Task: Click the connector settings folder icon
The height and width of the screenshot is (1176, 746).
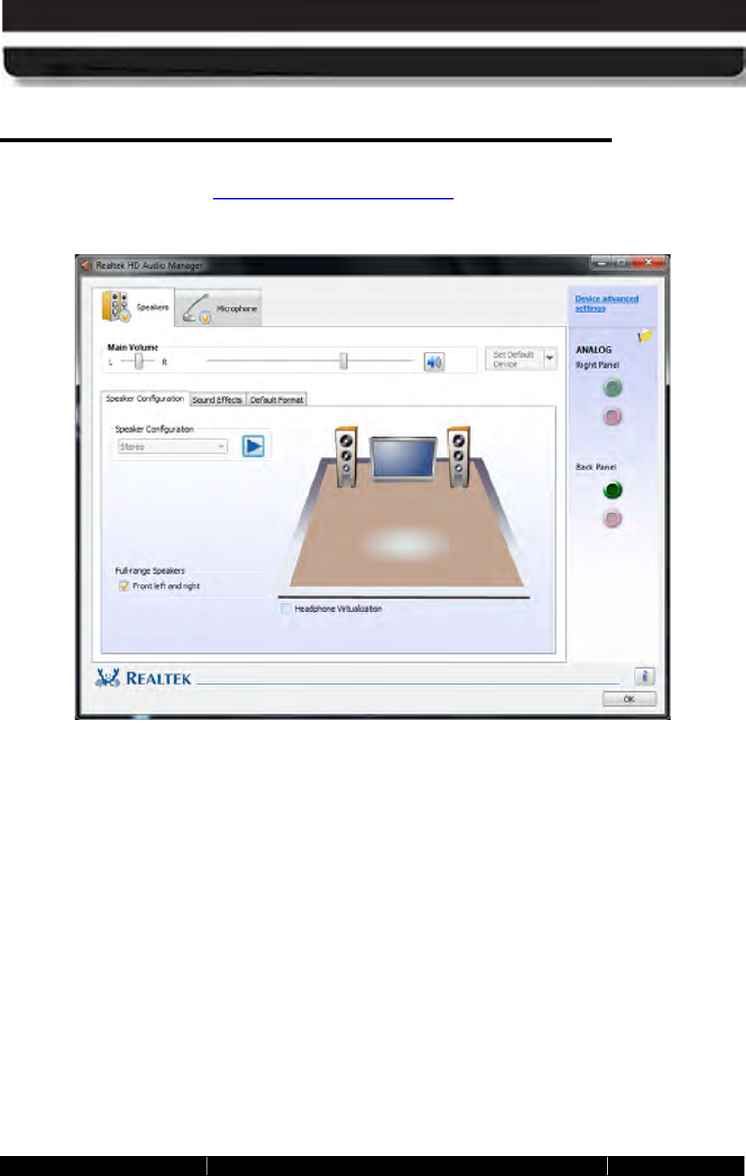Action: tap(645, 336)
